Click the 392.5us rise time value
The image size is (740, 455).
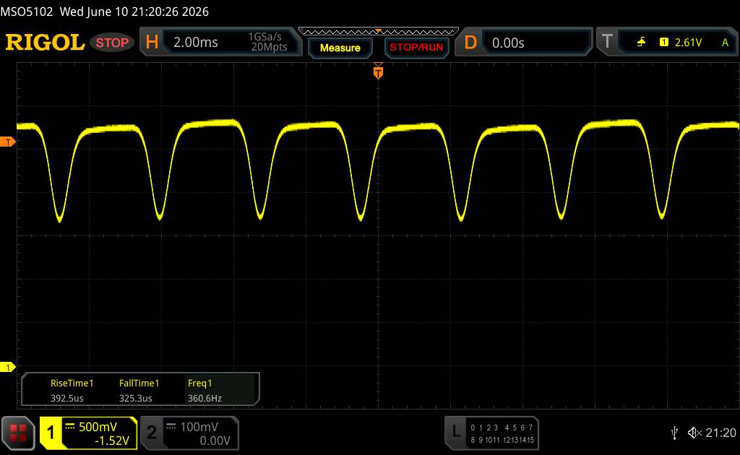(x=67, y=399)
